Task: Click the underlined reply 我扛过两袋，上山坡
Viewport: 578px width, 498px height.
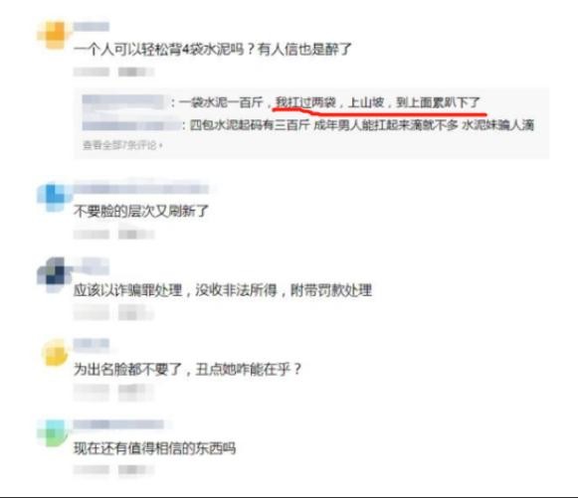Action: pos(329,102)
